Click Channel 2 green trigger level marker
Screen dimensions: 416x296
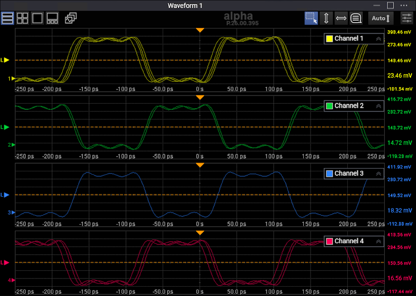pyautogui.click(x=5, y=127)
